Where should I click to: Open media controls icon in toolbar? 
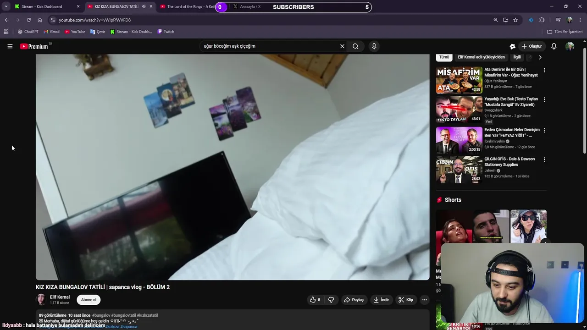(558, 20)
